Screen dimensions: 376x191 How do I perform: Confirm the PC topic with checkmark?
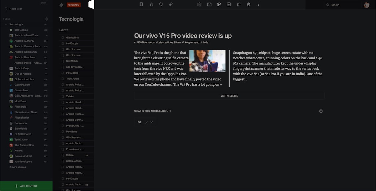click(x=146, y=122)
